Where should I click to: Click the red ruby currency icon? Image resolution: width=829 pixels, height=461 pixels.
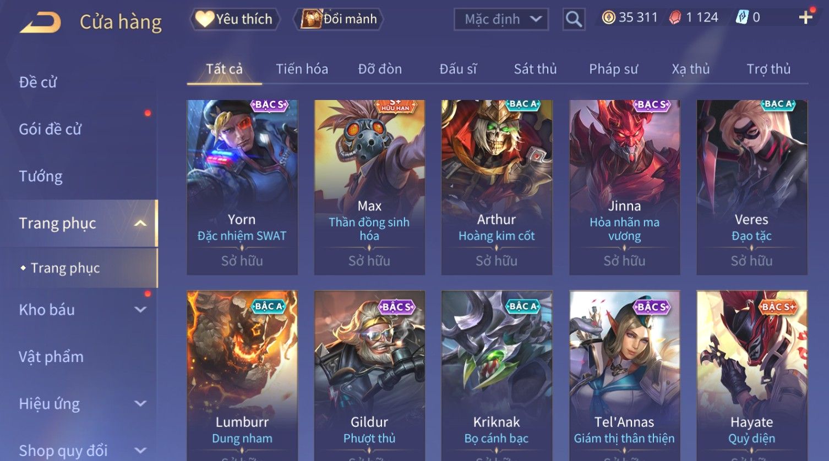click(675, 18)
